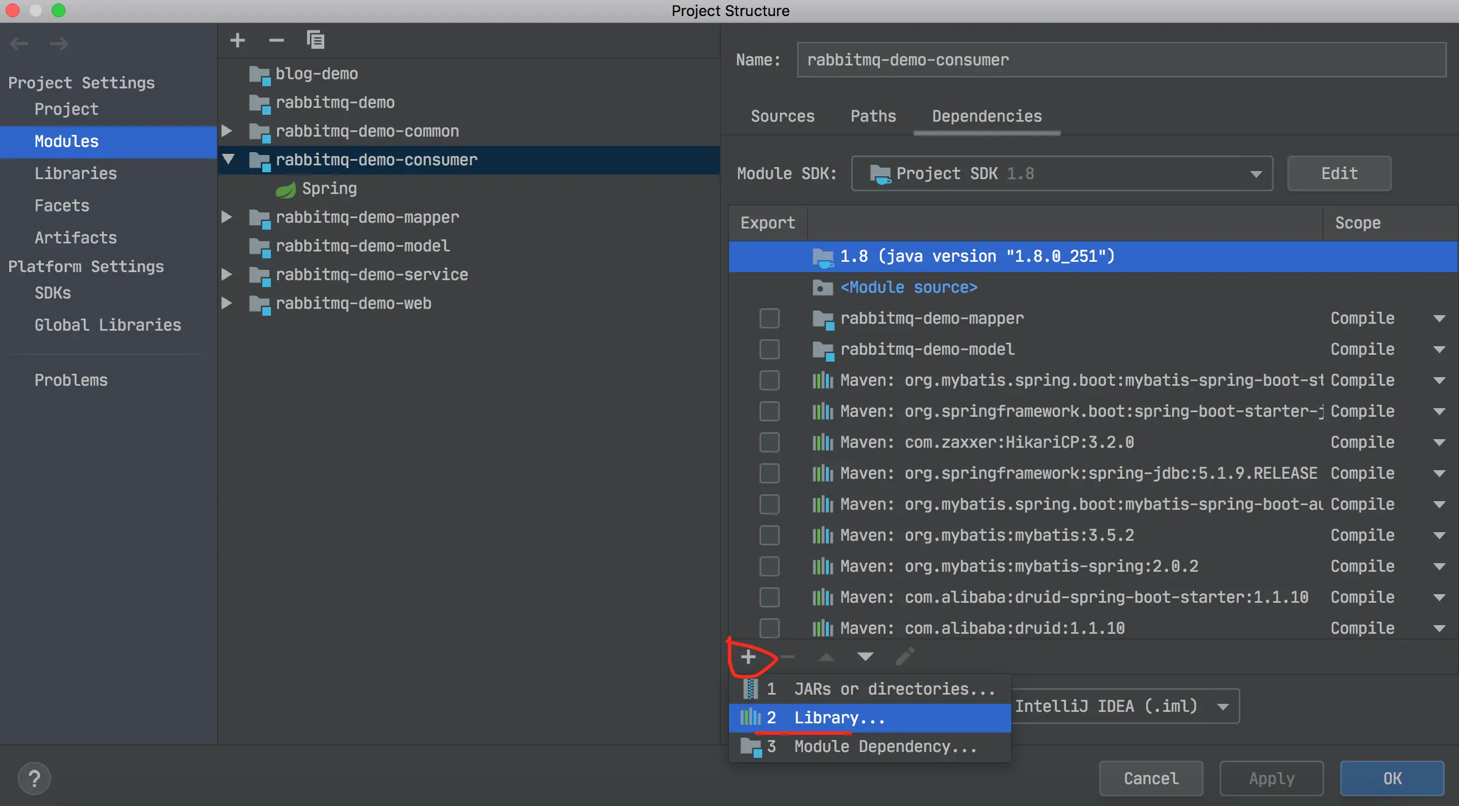Click the add module plus icon
The width and height of the screenshot is (1459, 806).
tap(237, 40)
